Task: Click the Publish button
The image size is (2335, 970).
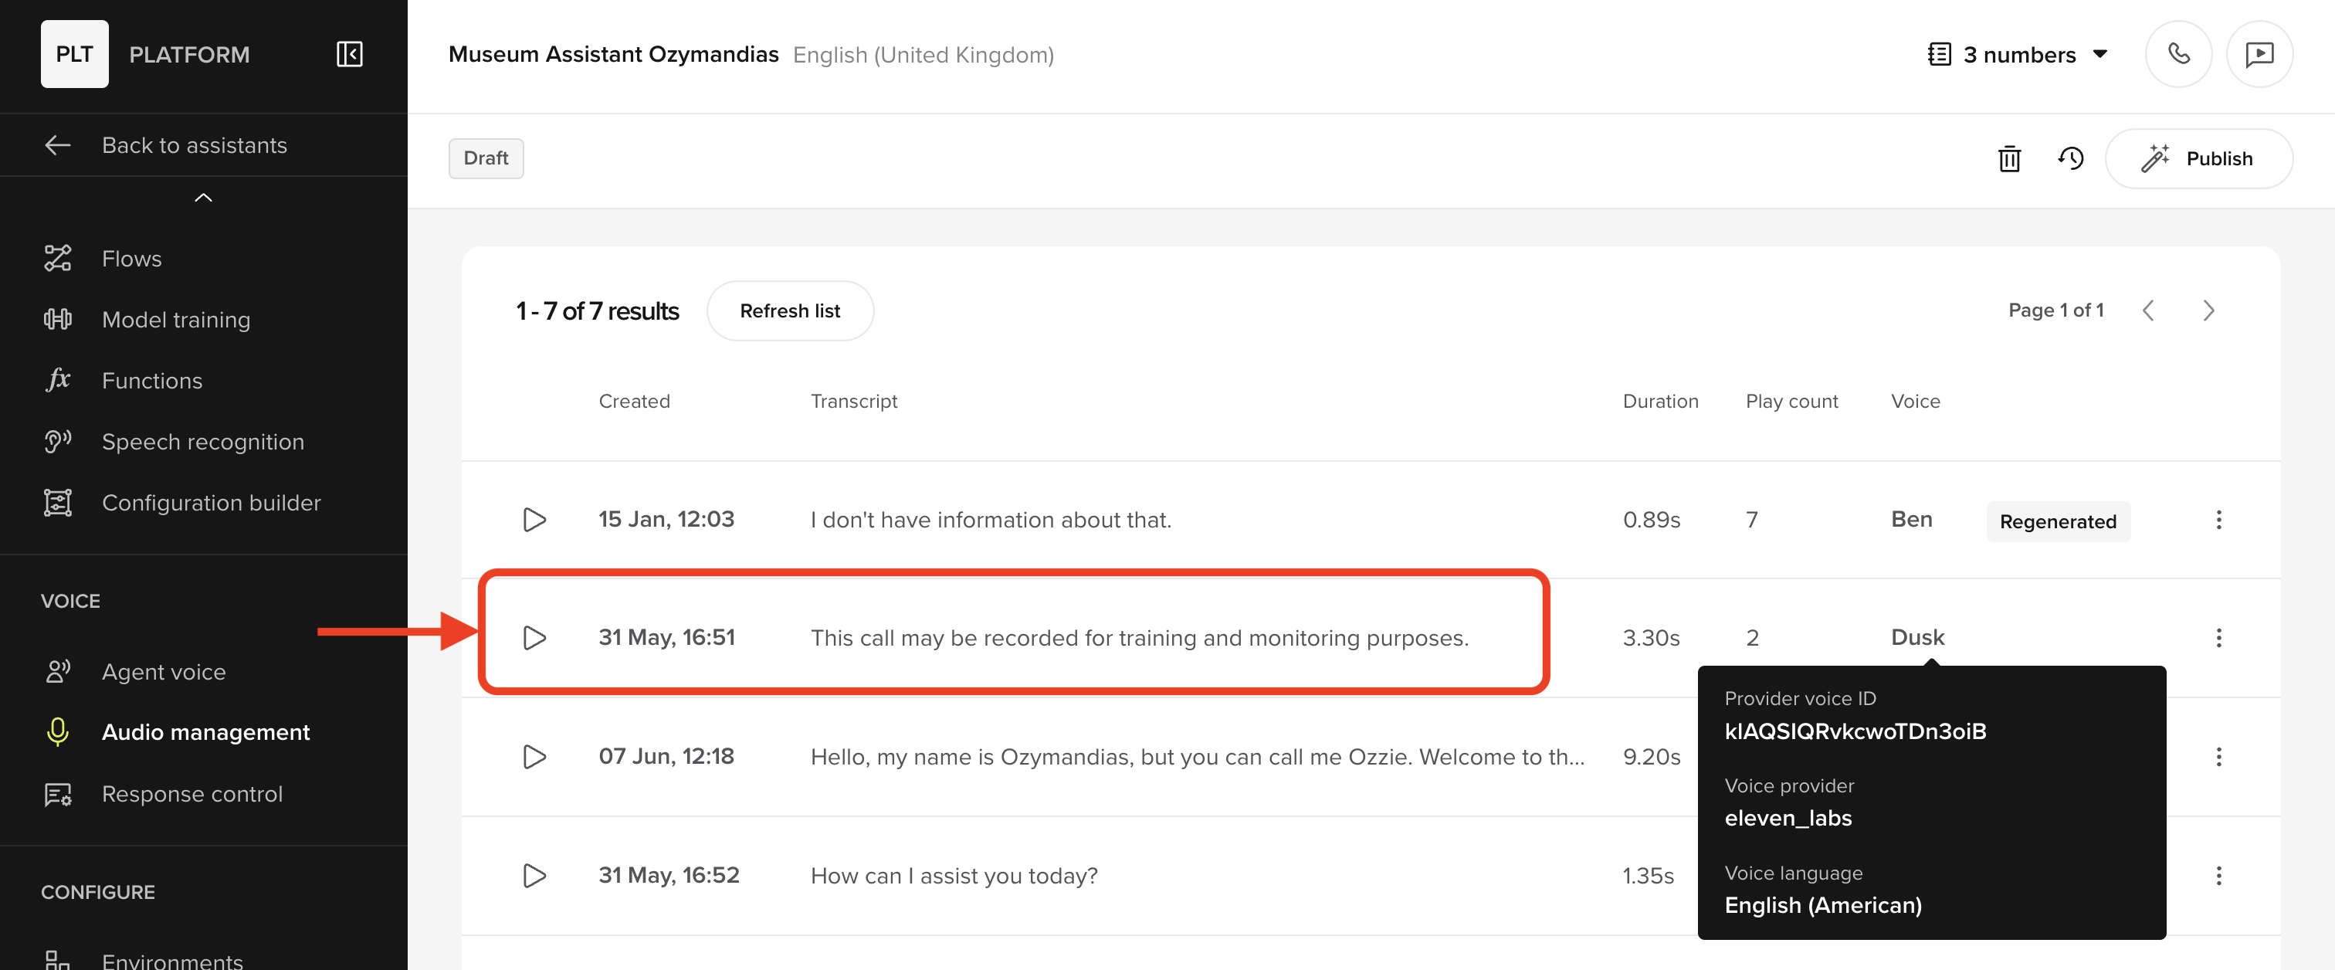Action: point(2198,158)
